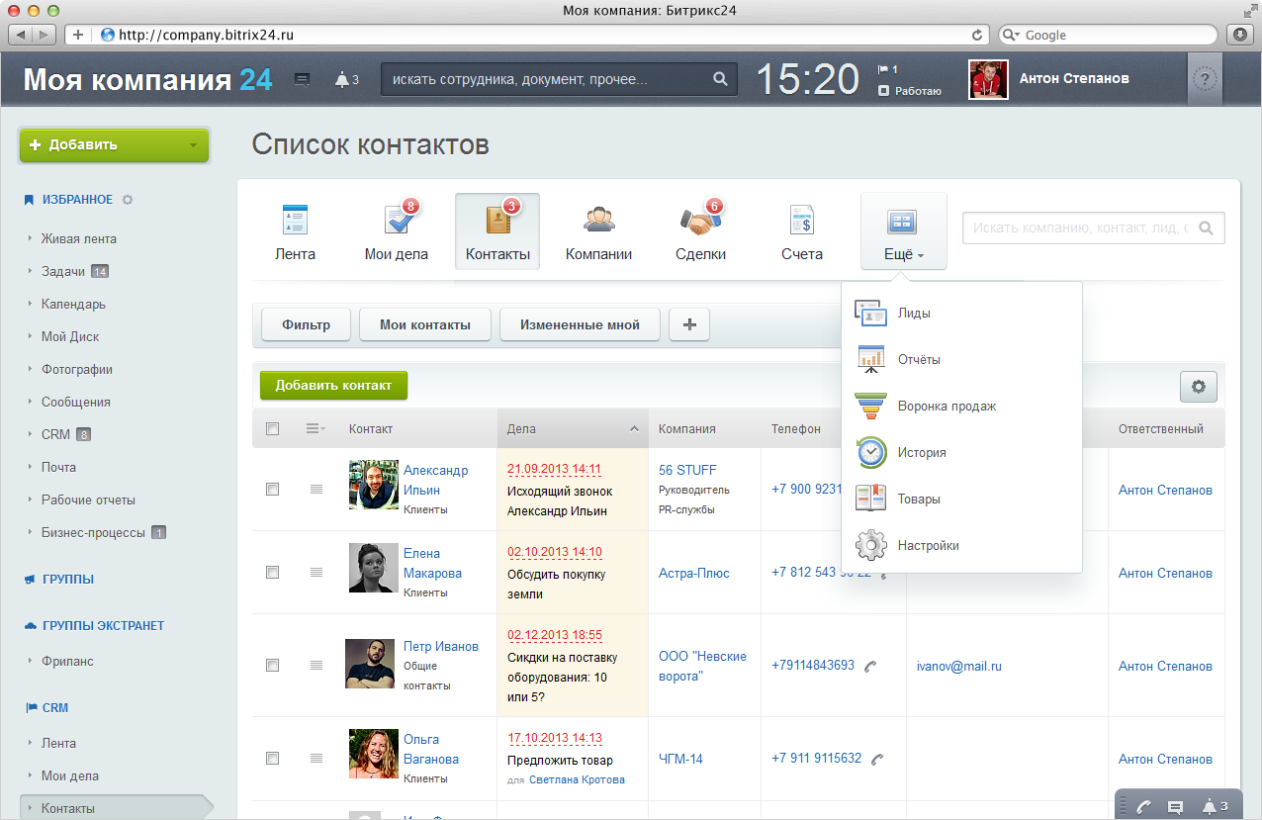Check the box for Елена Макарова
1262x820 pixels.
[x=273, y=572]
